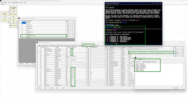Click the Import button in the Rules Editor
188x101 pixels.
63,88
